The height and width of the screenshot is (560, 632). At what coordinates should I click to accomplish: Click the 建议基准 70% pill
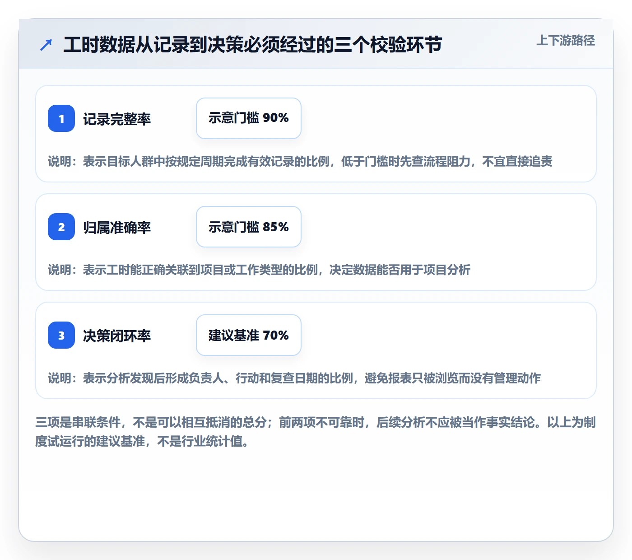(x=249, y=335)
